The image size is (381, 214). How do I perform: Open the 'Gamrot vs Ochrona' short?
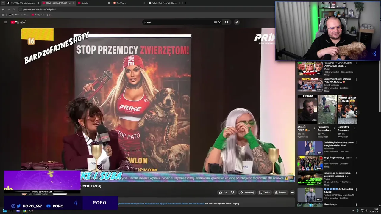tap(347, 109)
